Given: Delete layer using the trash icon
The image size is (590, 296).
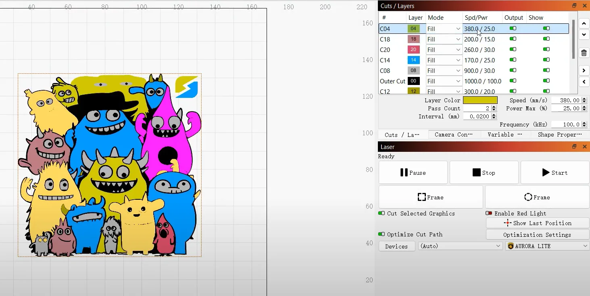Looking at the screenshot, I should (x=584, y=53).
